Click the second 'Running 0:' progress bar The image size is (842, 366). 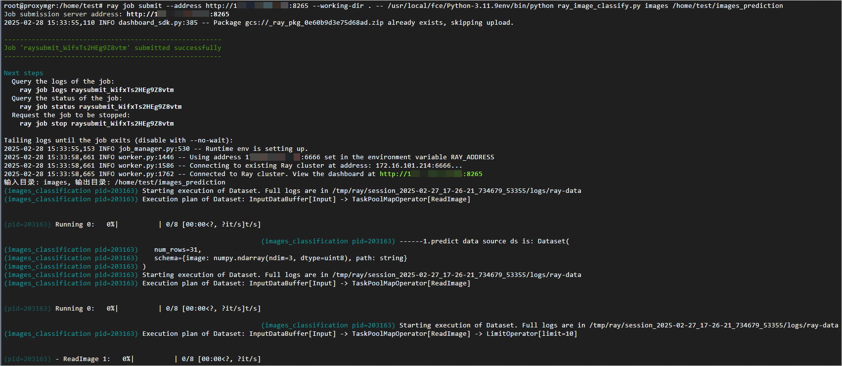[x=158, y=309]
